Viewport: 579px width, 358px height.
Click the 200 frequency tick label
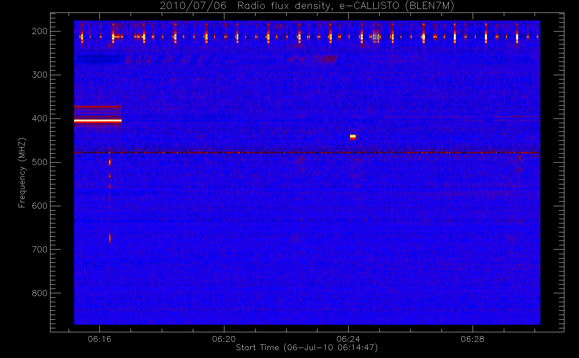[40, 31]
